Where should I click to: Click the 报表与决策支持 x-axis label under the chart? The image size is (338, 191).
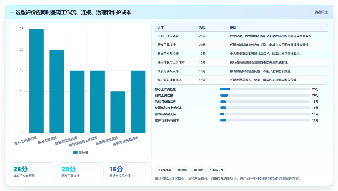click(107, 141)
